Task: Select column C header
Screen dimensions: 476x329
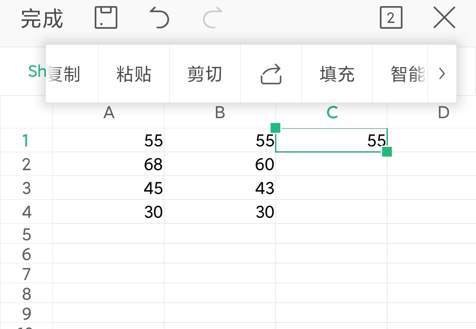Action: [331, 113]
